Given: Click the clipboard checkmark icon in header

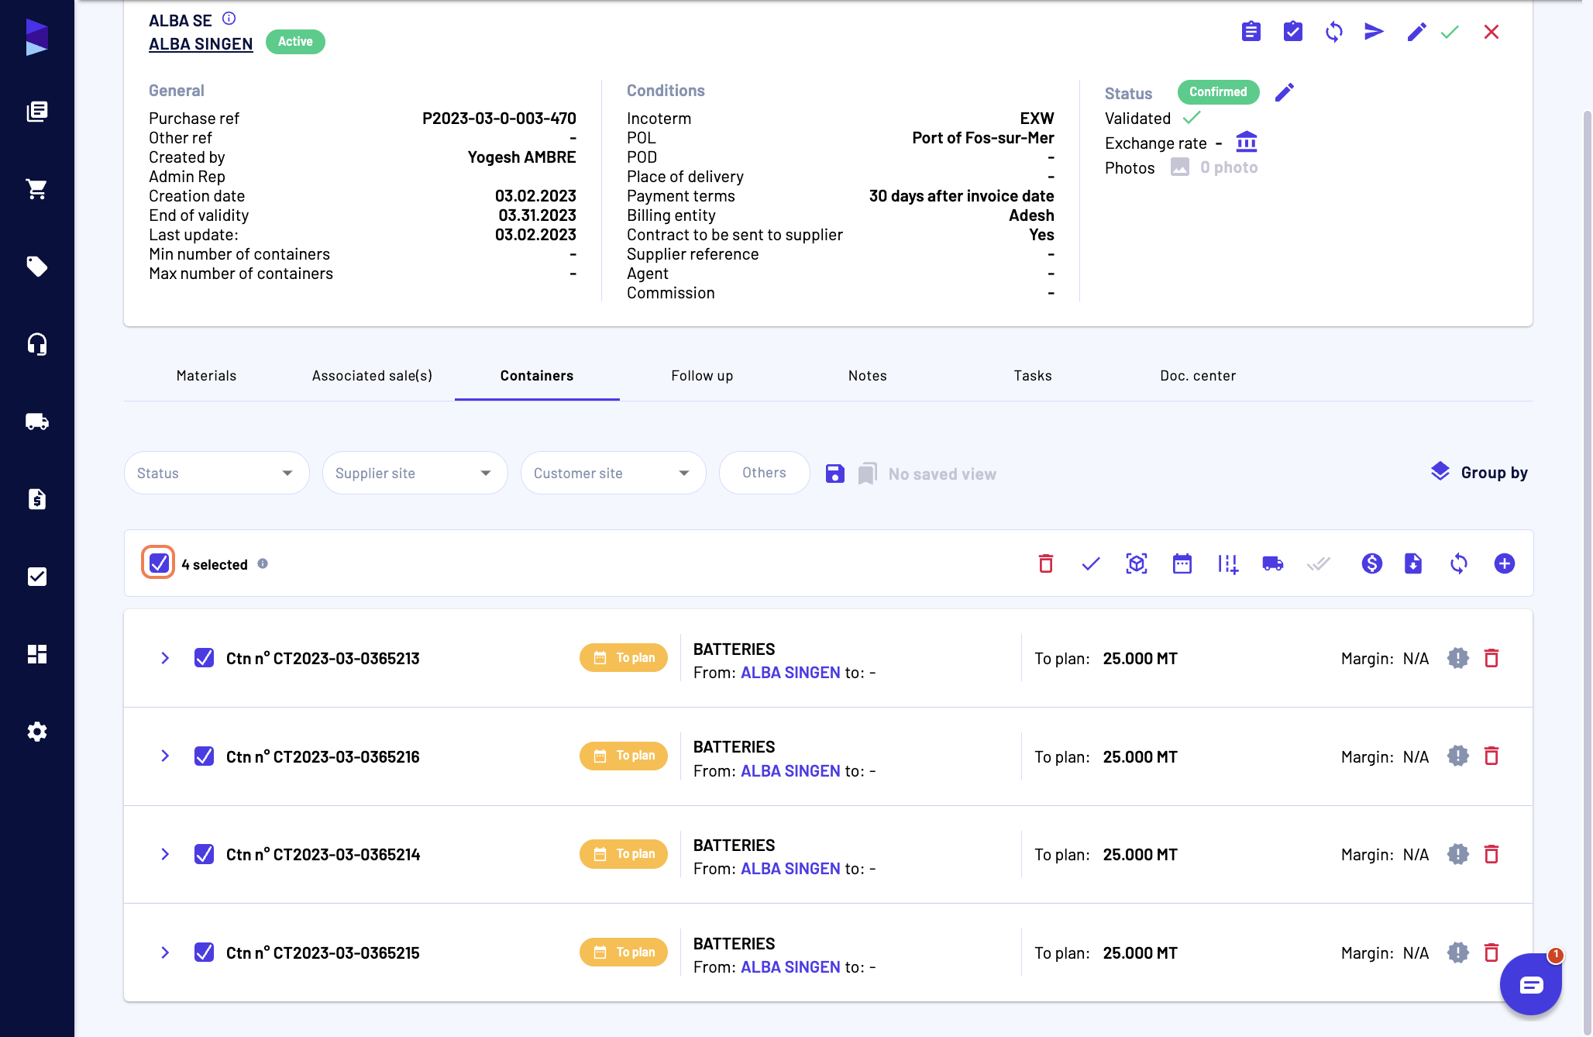Looking at the screenshot, I should 1292,32.
